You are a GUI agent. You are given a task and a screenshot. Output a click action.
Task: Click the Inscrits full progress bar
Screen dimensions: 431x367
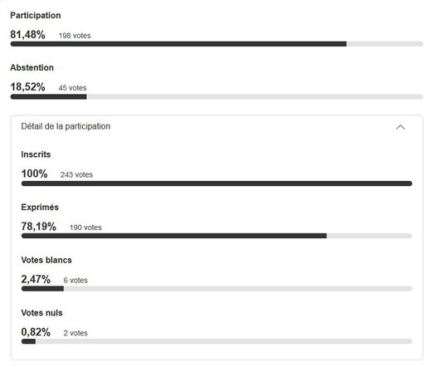(x=216, y=183)
